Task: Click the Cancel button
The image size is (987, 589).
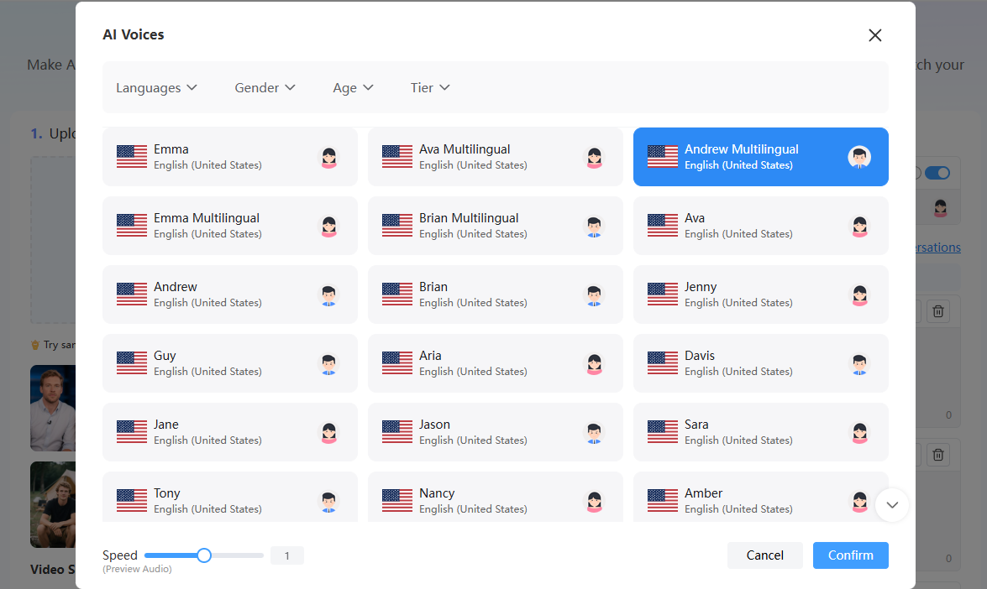Action: [765, 555]
